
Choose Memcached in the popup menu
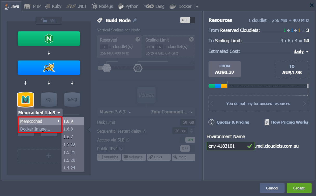click(x=40, y=121)
